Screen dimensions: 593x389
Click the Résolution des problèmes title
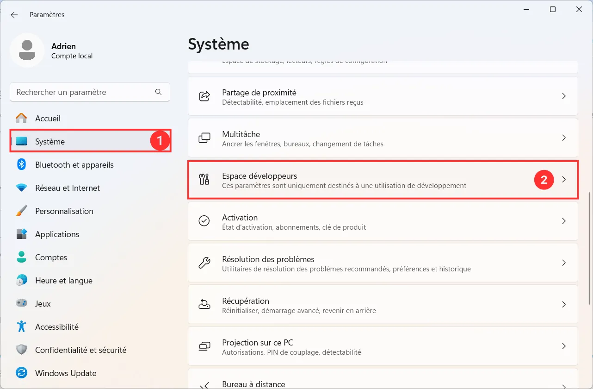pyautogui.click(x=268, y=259)
